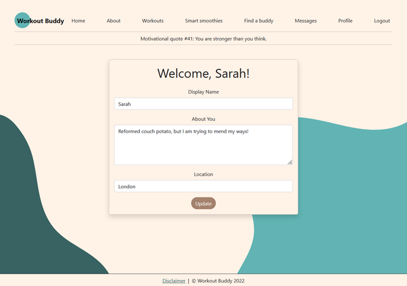The height and width of the screenshot is (286, 407).
Task: Go to the Profile page
Action: coord(345,21)
